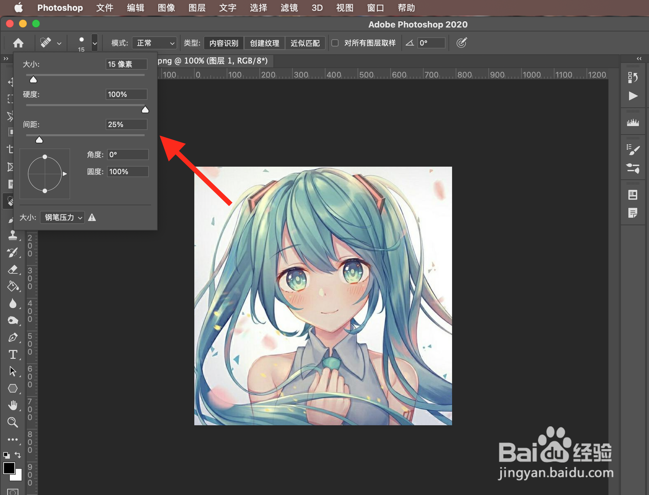Open the Notes panel icon
This screenshot has width=649, height=495.
633,213
